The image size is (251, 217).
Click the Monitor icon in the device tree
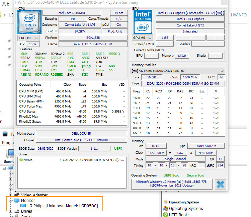tap(17, 200)
